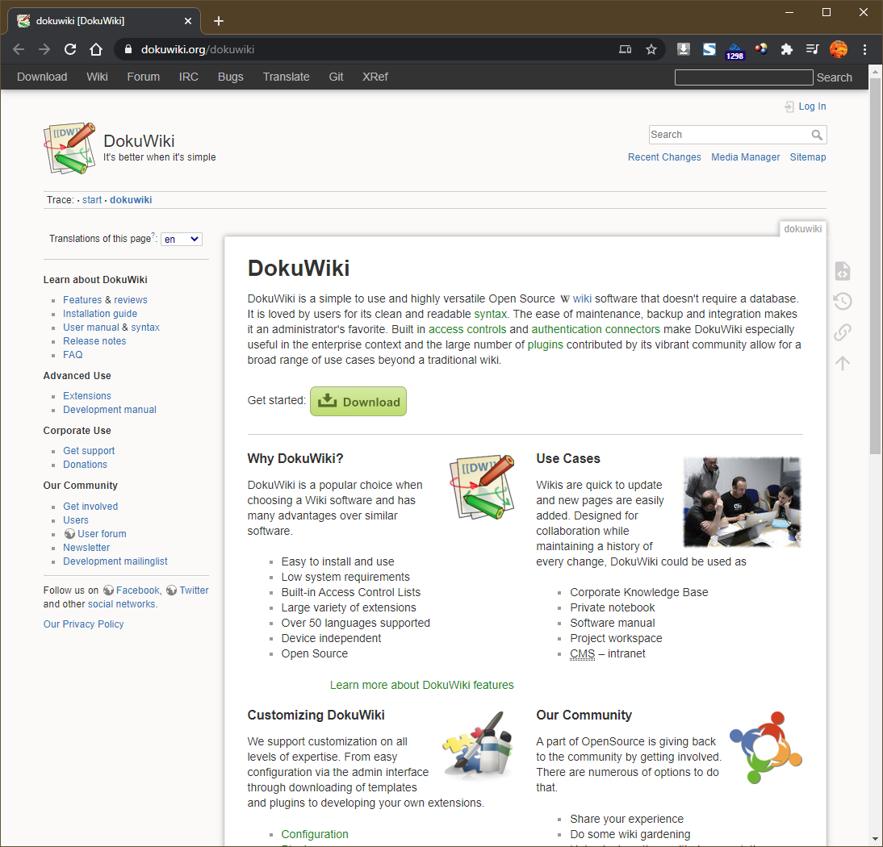Click the DokuWiki logo in the header
This screenshot has width=883, height=847.
tap(69, 148)
